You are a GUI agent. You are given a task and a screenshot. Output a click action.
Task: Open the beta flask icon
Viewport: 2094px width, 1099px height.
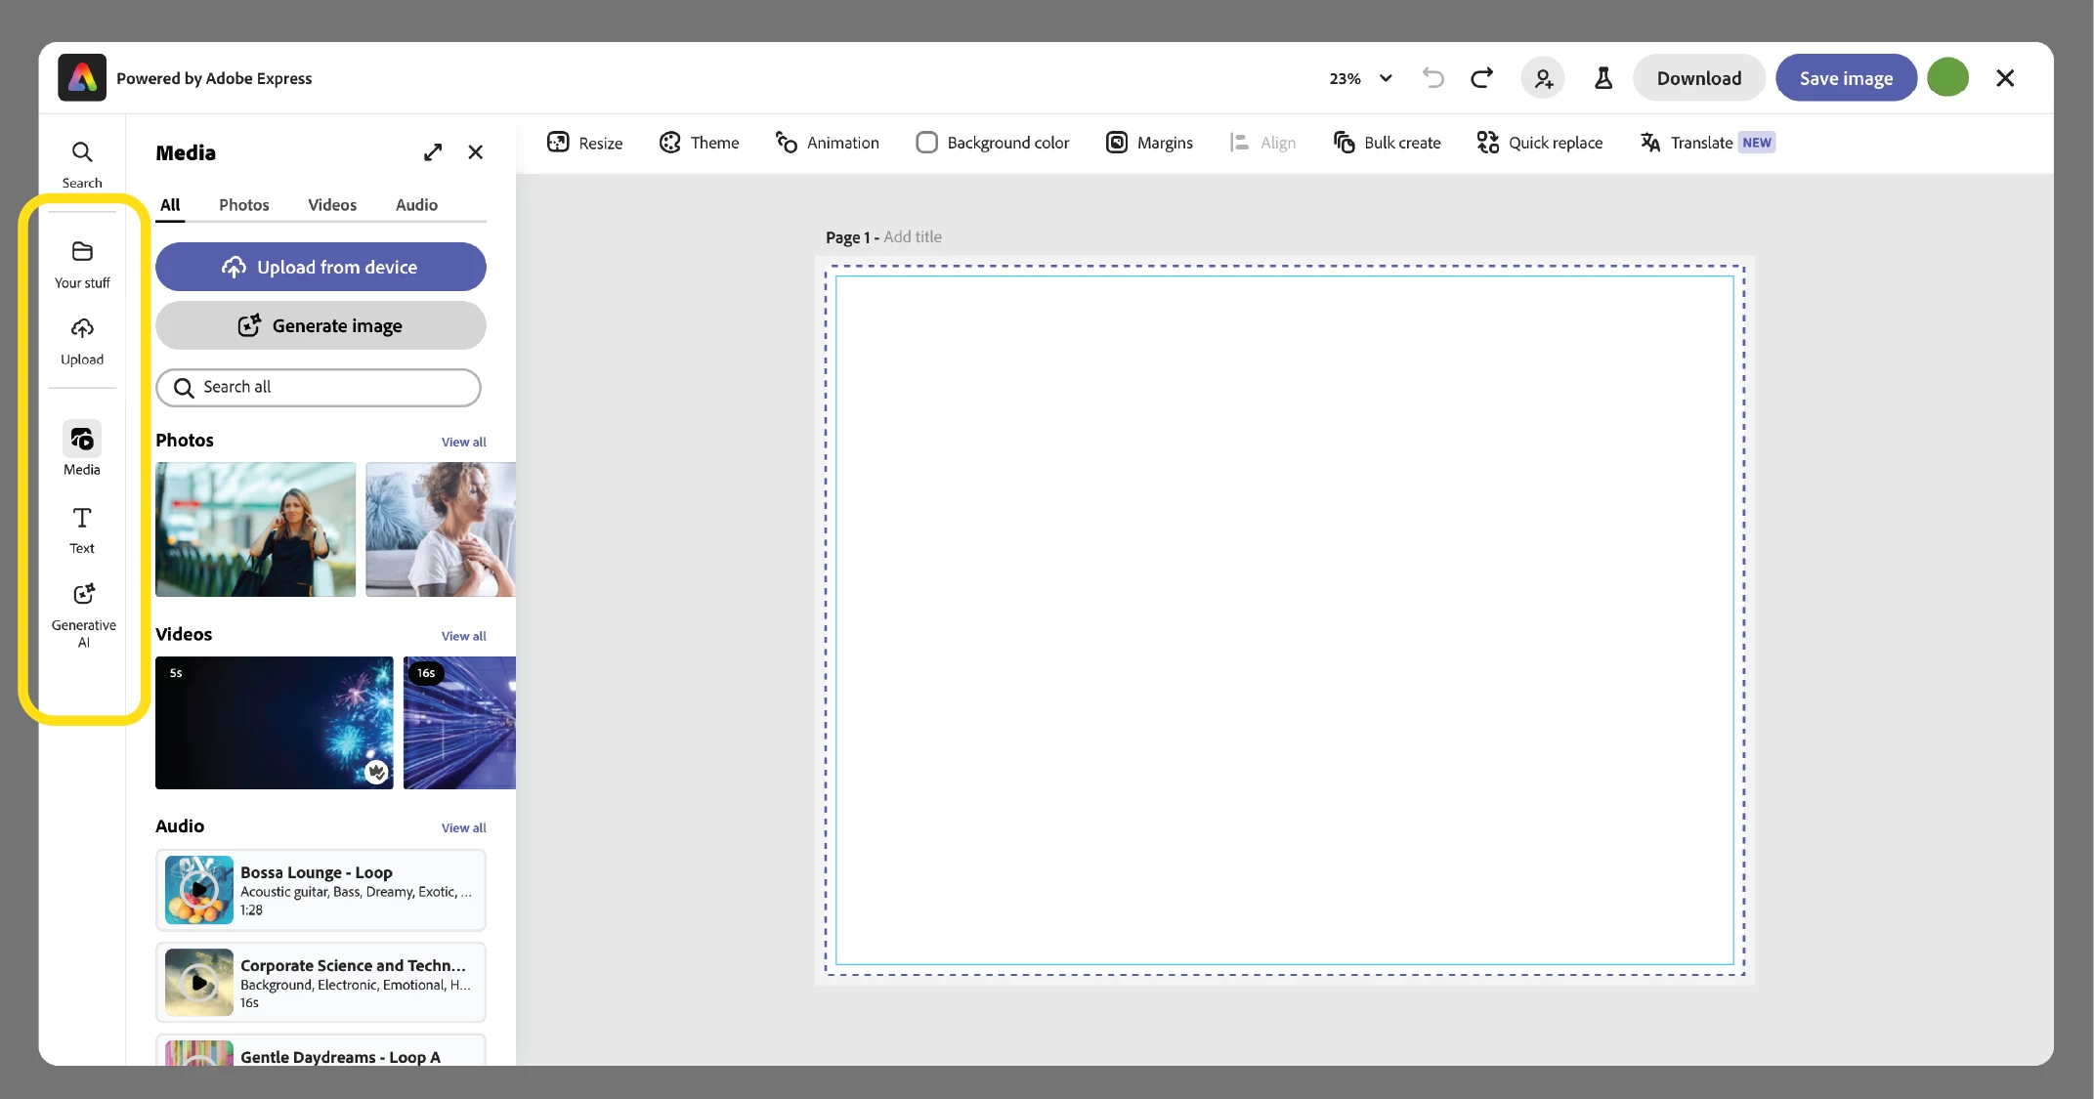[x=1603, y=78]
